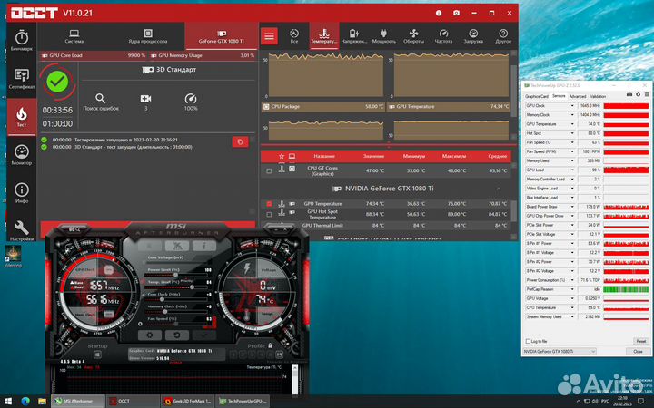Click the monitor column header icon
The image size is (654, 408).
click(x=292, y=156)
